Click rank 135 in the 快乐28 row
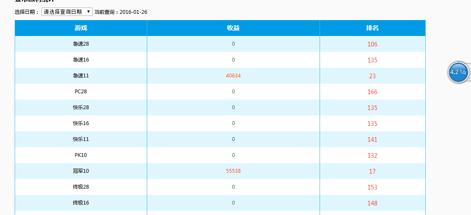This screenshot has height=215, width=471. pyautogui.click(x=372, y=108)
